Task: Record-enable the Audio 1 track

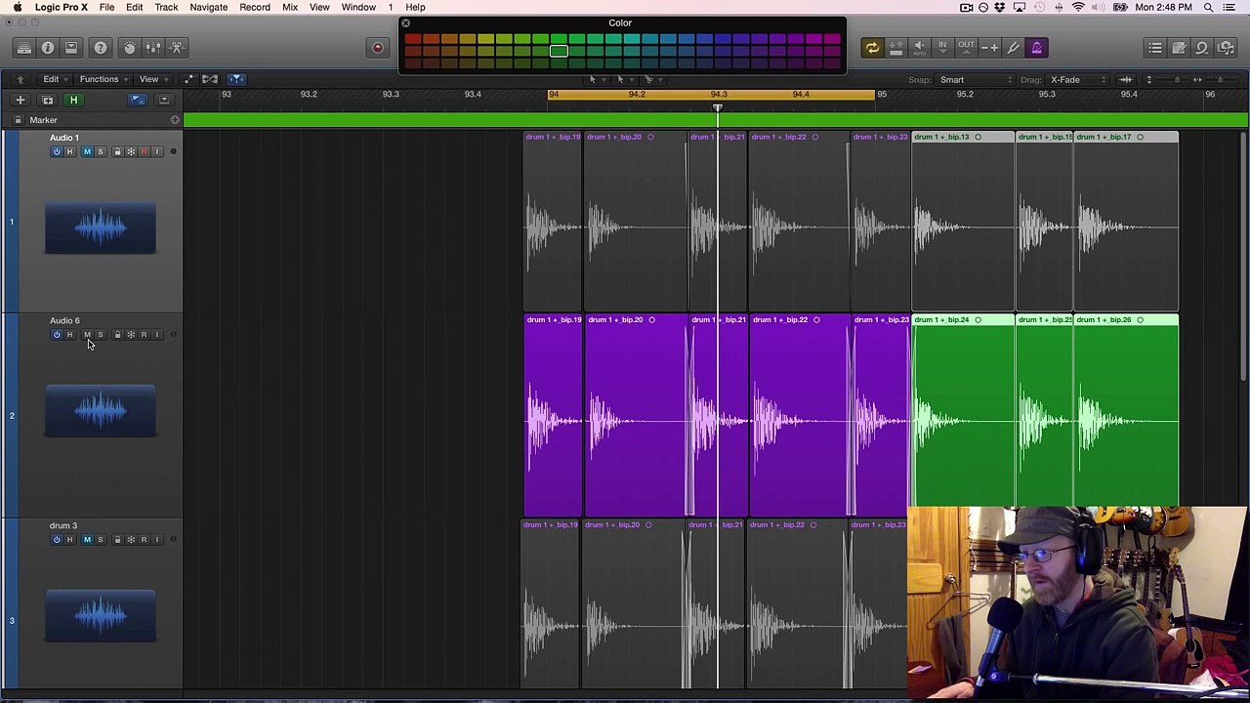Action: tap(144, 151)
